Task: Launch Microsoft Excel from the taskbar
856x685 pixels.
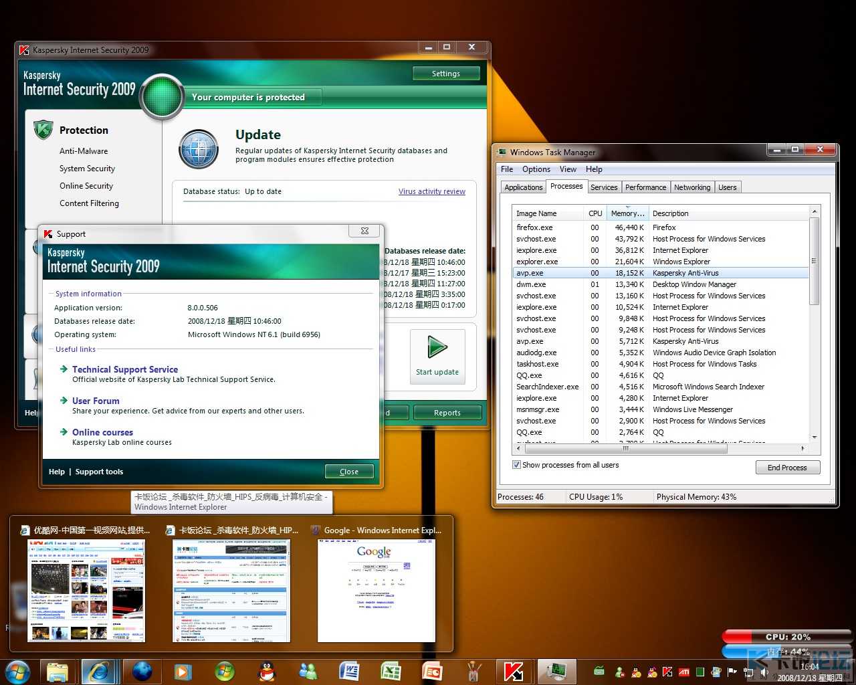Action: tap(391, 672)
